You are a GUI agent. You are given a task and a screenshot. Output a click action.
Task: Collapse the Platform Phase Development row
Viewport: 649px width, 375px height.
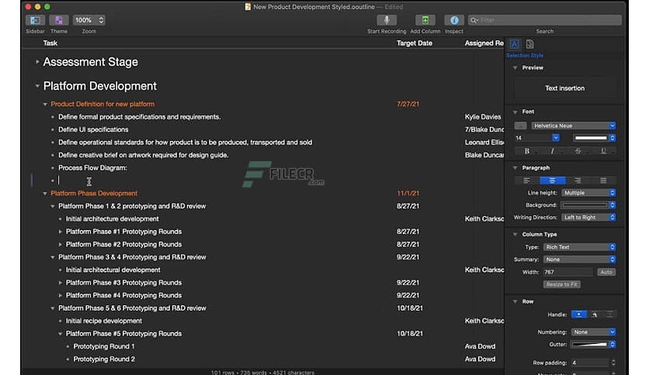click(x=45, y=193)
